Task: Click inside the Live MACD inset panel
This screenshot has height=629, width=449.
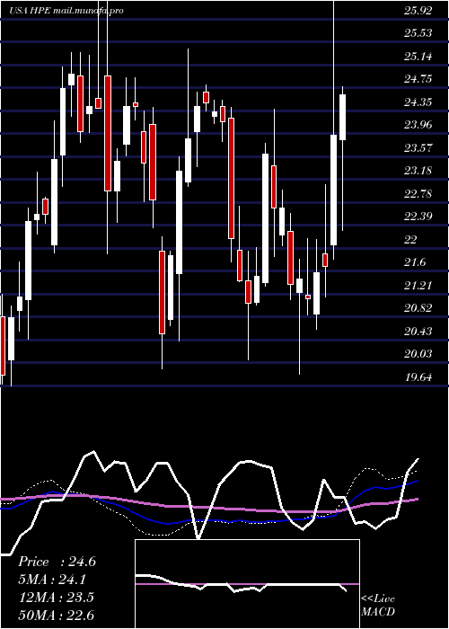Action: [247, 584]
